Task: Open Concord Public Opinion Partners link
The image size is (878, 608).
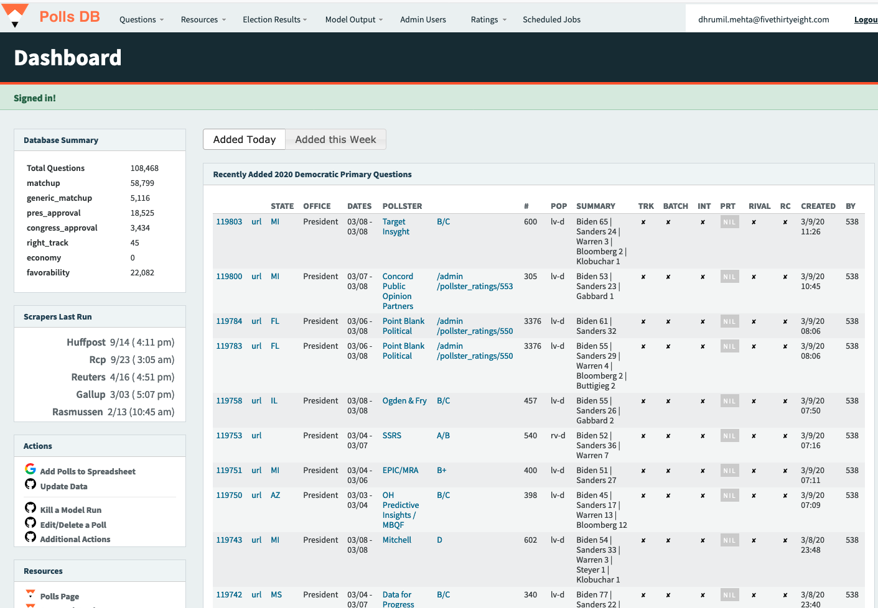Action: (x=398, y=292)
